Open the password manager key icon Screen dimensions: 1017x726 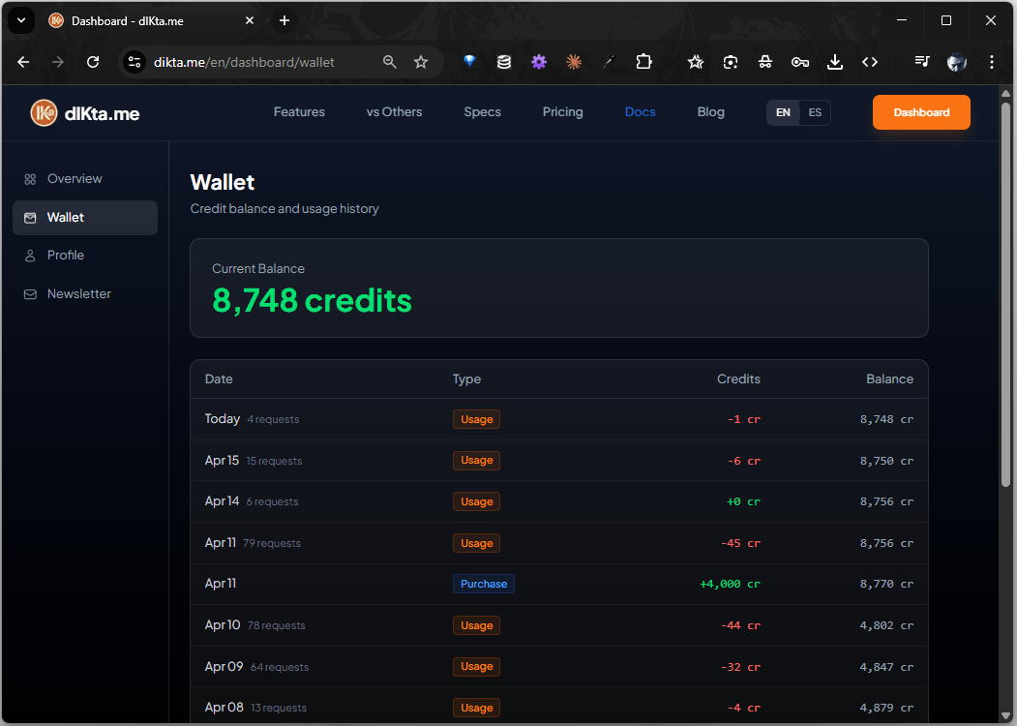tap(800, 61)
